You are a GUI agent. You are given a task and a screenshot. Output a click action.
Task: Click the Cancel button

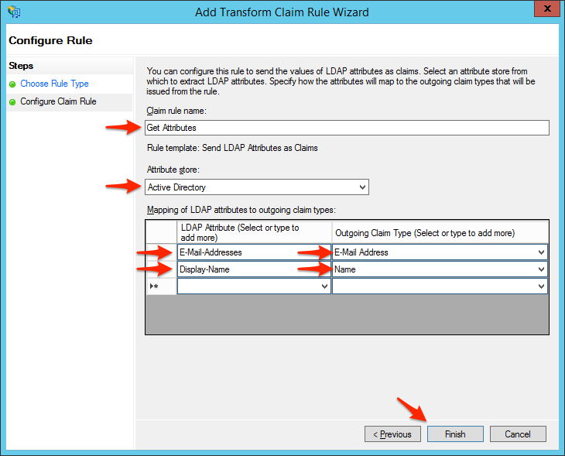(x=518, y=434)
